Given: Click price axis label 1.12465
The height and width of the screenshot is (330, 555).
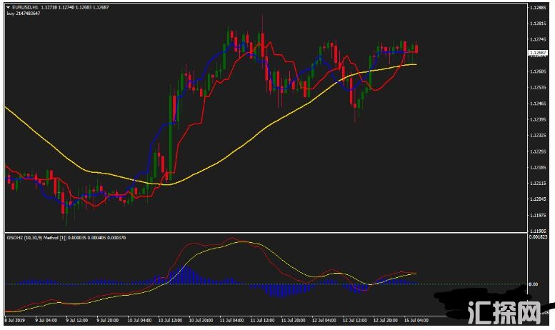Looking at the screenshot, I should 538,104.
